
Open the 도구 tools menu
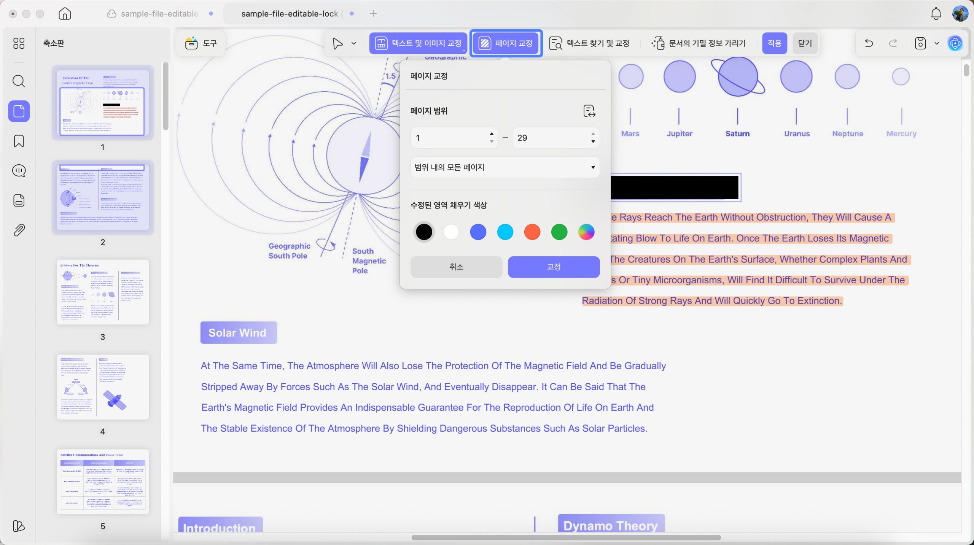(x=201, y=43)
